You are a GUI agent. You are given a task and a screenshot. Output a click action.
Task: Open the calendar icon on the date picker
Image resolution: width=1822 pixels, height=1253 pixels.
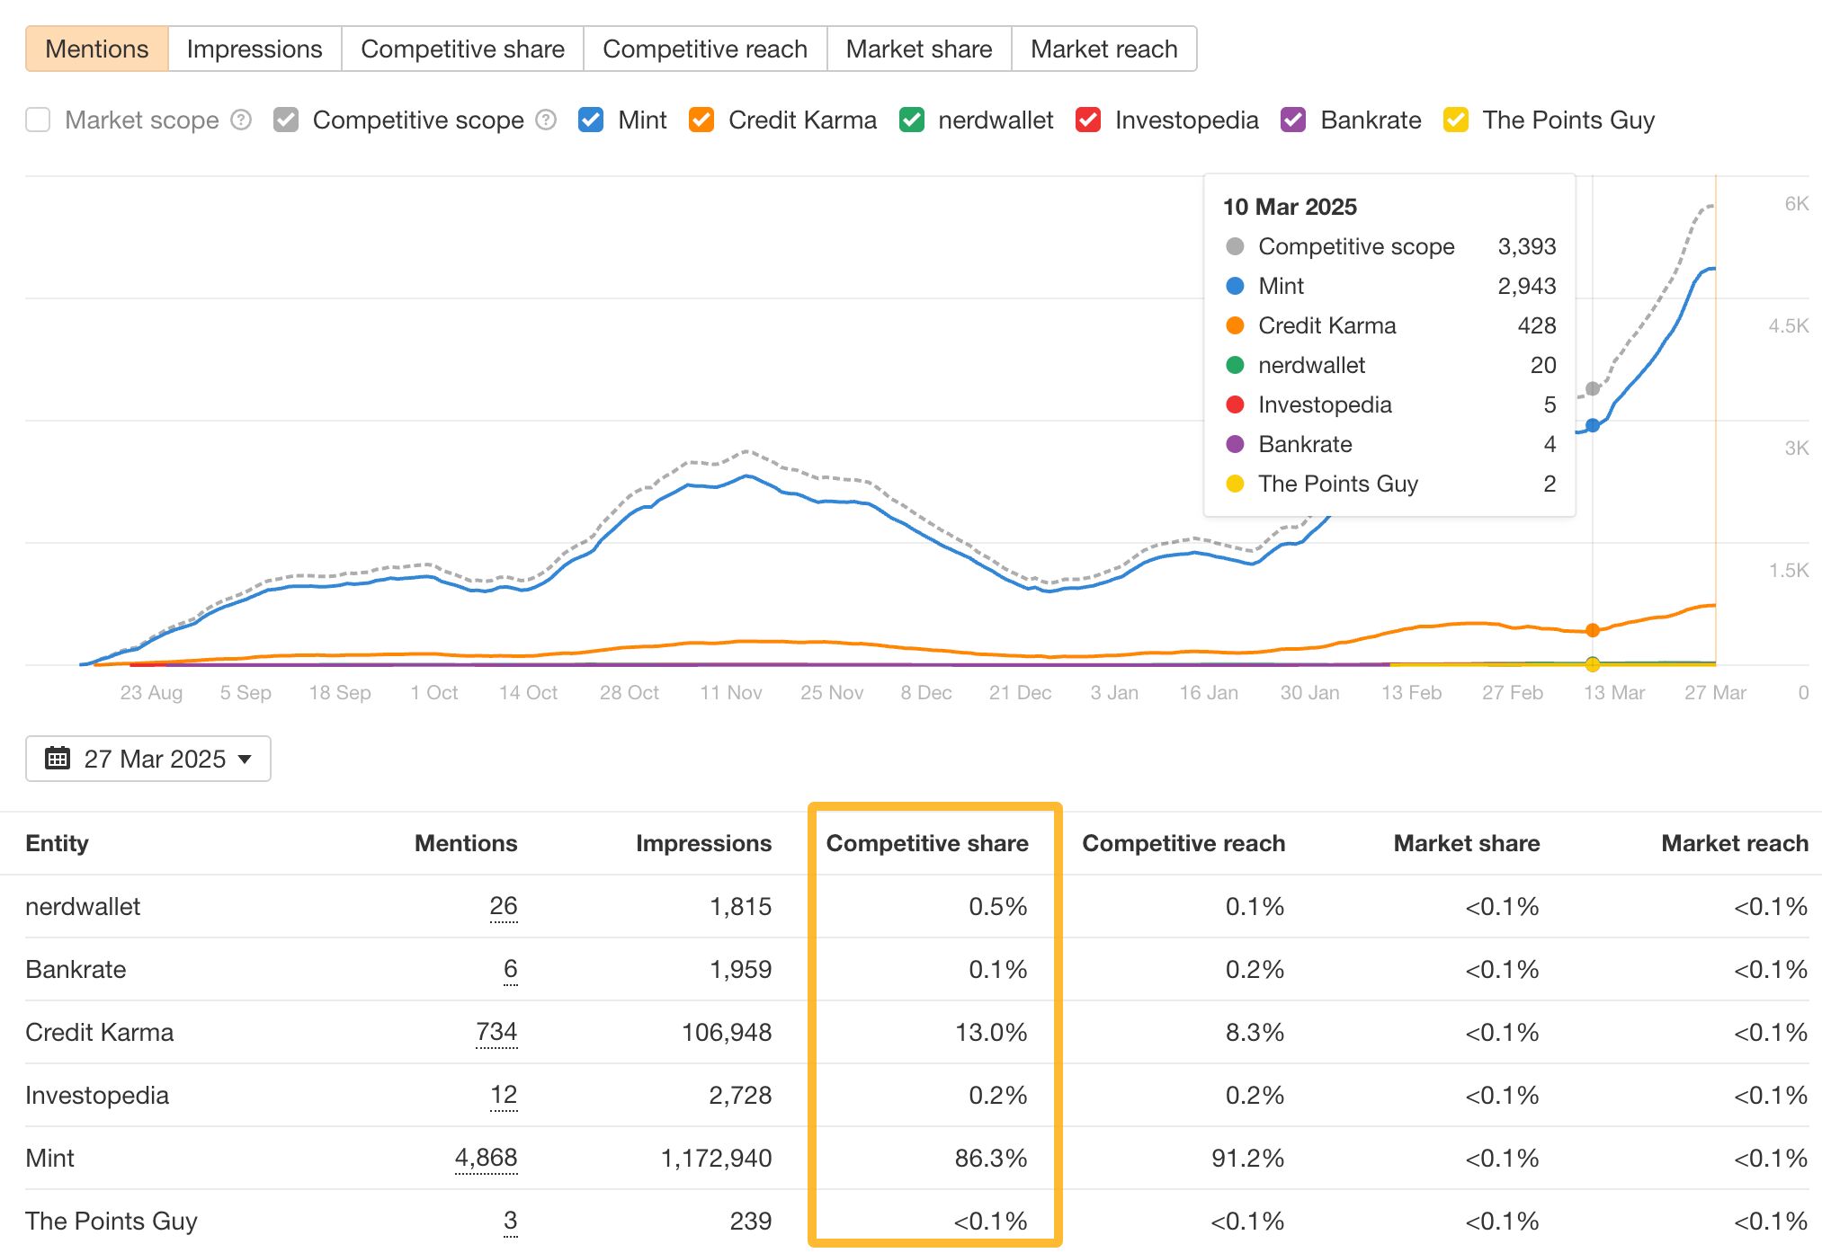(59, 759)
